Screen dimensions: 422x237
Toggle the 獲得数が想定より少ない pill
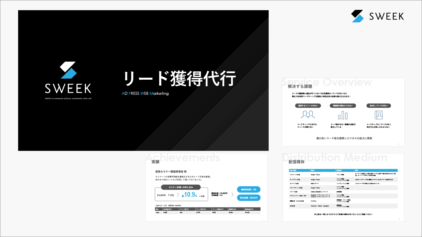point(344,106)
